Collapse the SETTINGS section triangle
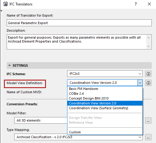This screenshot has width=156, height=143. coord(10,65)
